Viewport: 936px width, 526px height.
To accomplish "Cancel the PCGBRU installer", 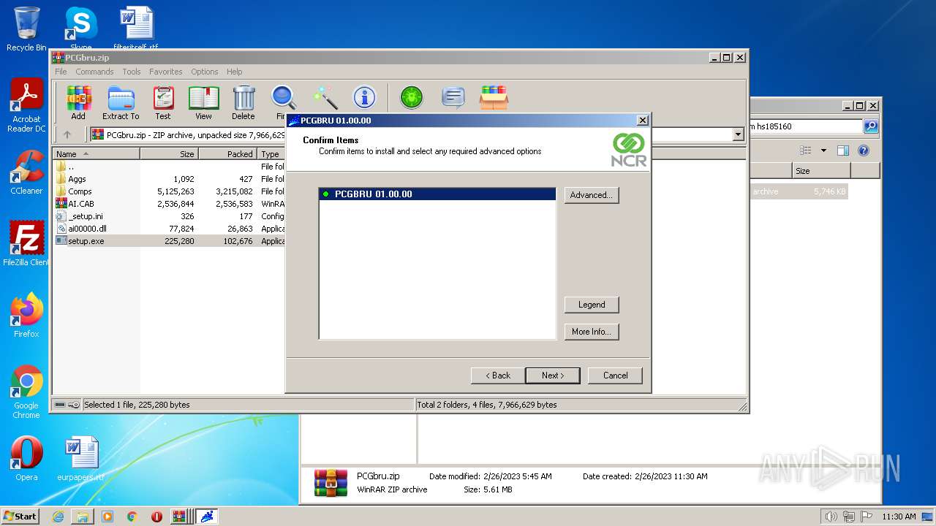I will (x=615, y=376).
